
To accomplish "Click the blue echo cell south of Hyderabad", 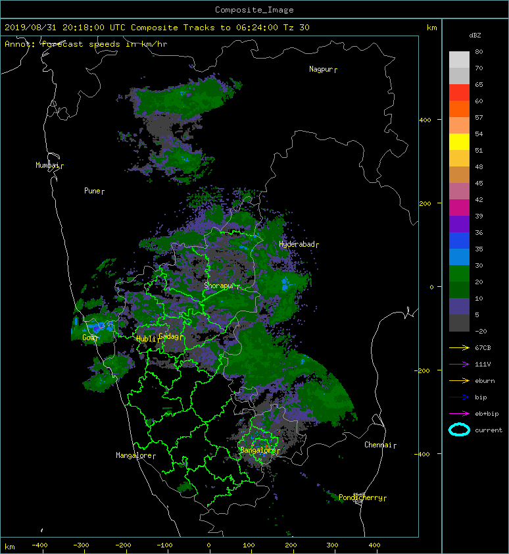I will click(x=285, y=284).
